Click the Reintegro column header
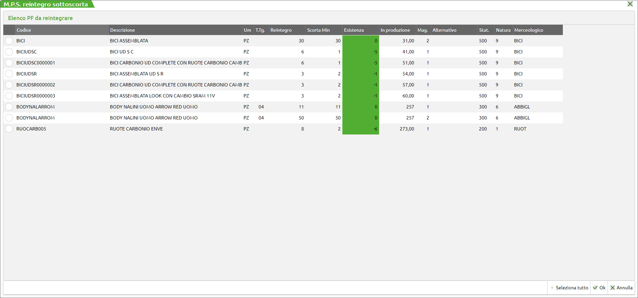 point(281,30)
